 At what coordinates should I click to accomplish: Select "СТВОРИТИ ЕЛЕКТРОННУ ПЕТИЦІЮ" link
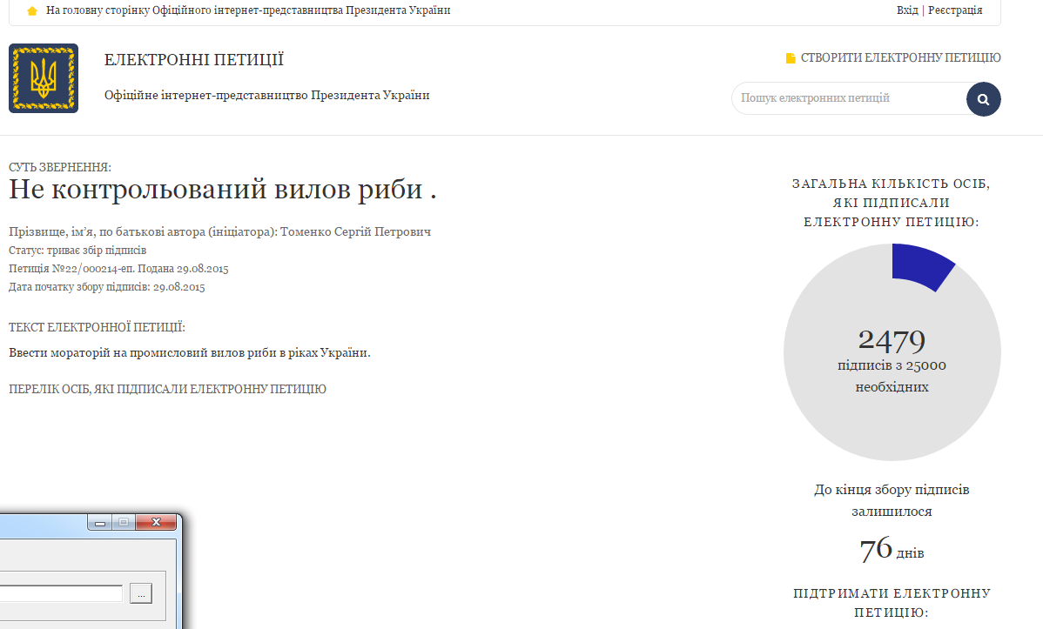[900, 58]
